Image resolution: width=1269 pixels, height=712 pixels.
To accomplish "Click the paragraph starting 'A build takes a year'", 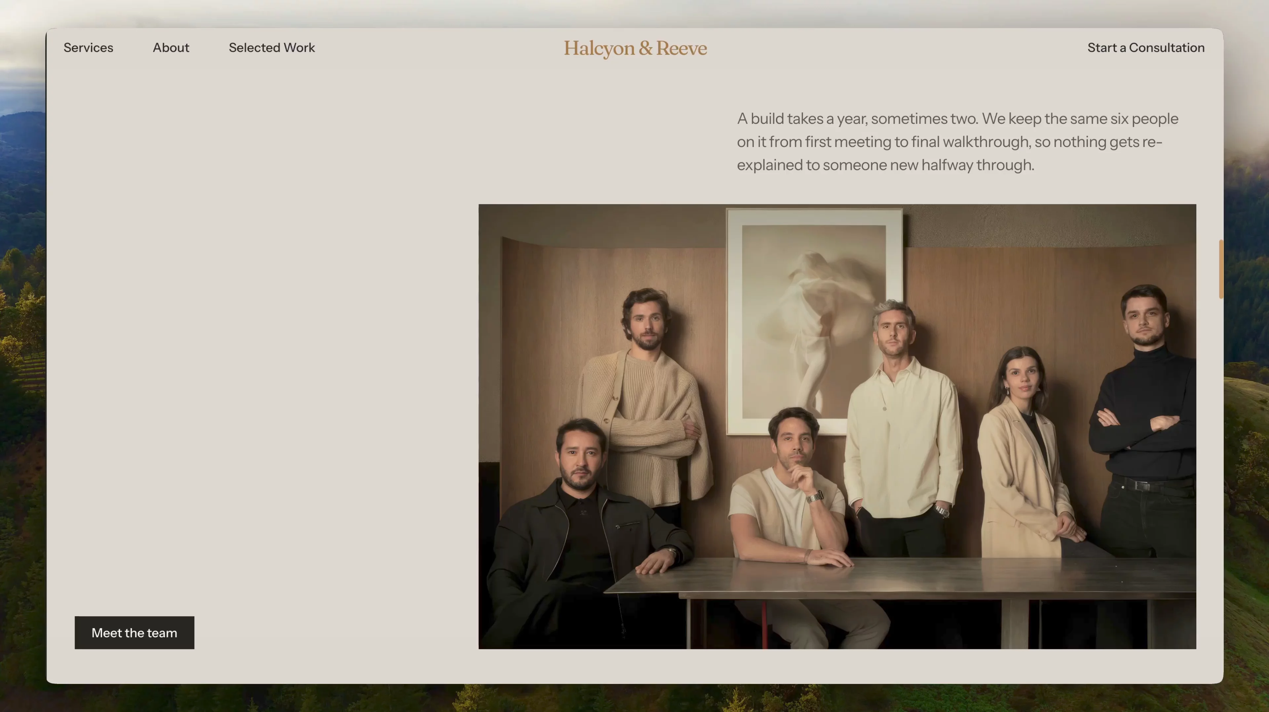I will [x=957, y=142].
